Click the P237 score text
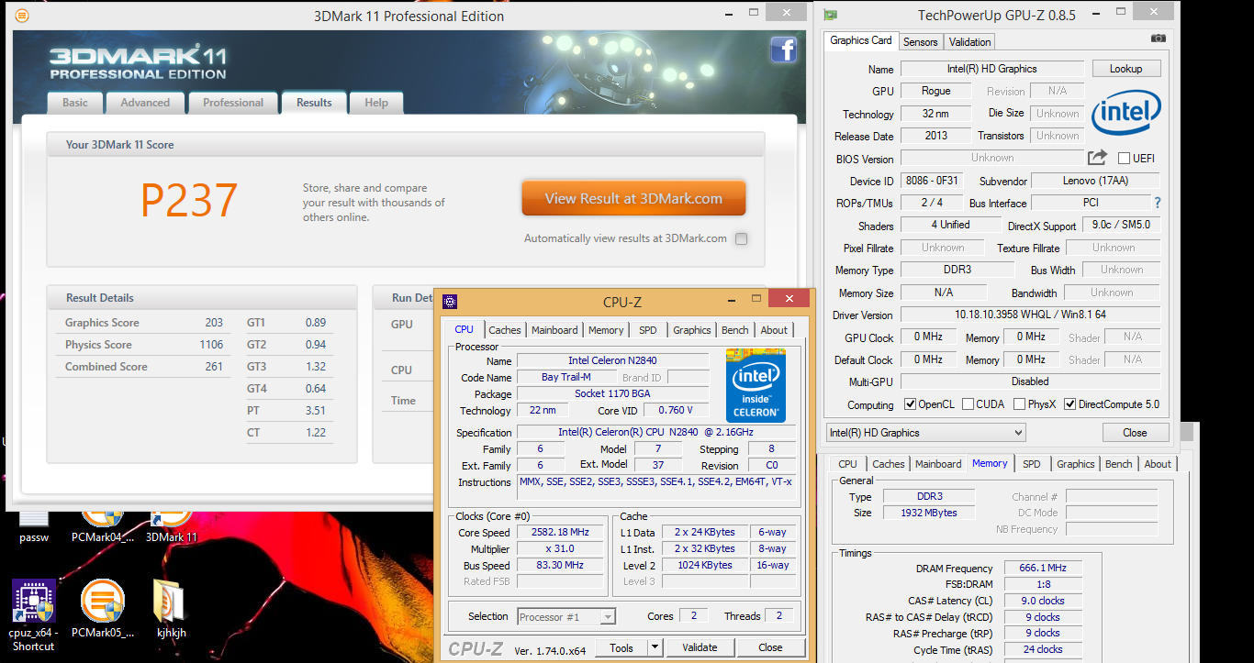The width and height of the screenshot is (1254, 663). [x=189, y=200]
